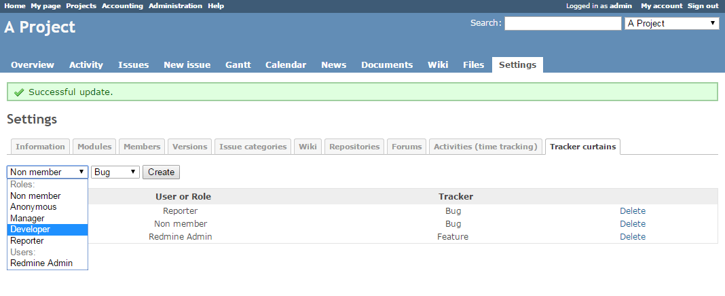The height and width of the screenshot is (296, 725).
Task: Open the Modules settings tab
Action: click(94, 147)
